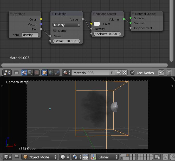Toggle the 3D manipulator axes icon
The height and width of the screenshot is (161, 175).
pos(93,157)
